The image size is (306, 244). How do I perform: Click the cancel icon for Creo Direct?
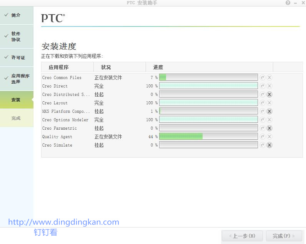(269, 86)
